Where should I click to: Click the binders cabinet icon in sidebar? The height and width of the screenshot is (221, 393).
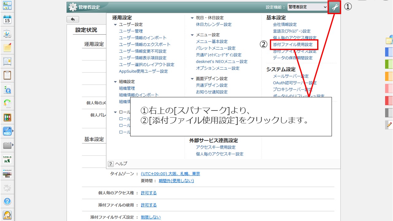tap(7, 117)
